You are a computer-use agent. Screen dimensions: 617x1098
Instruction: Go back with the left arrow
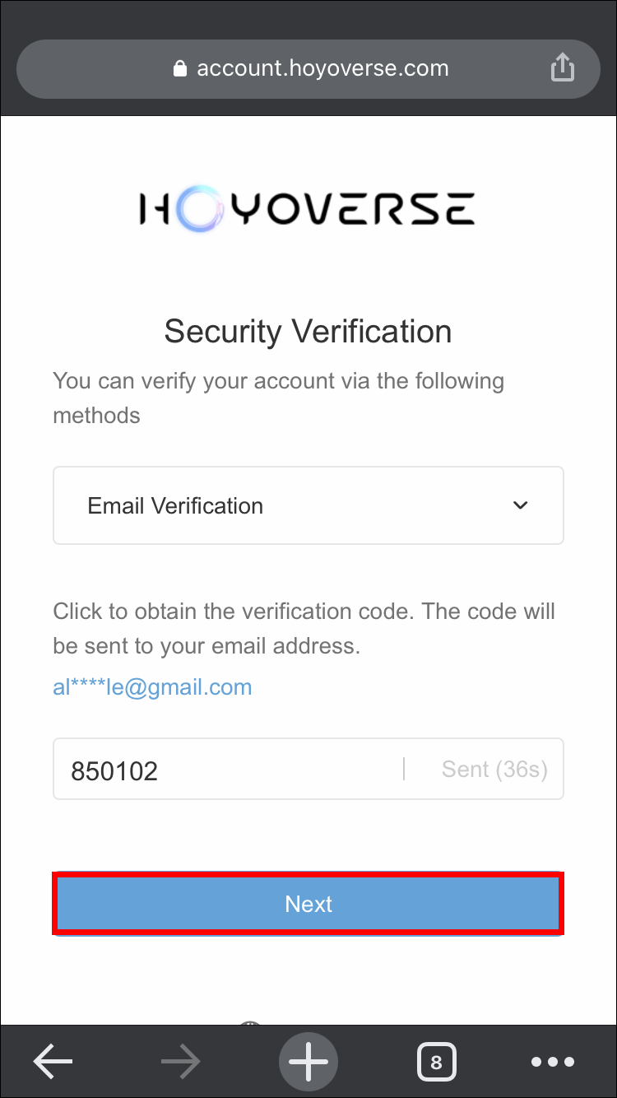tap(53, 1063)
